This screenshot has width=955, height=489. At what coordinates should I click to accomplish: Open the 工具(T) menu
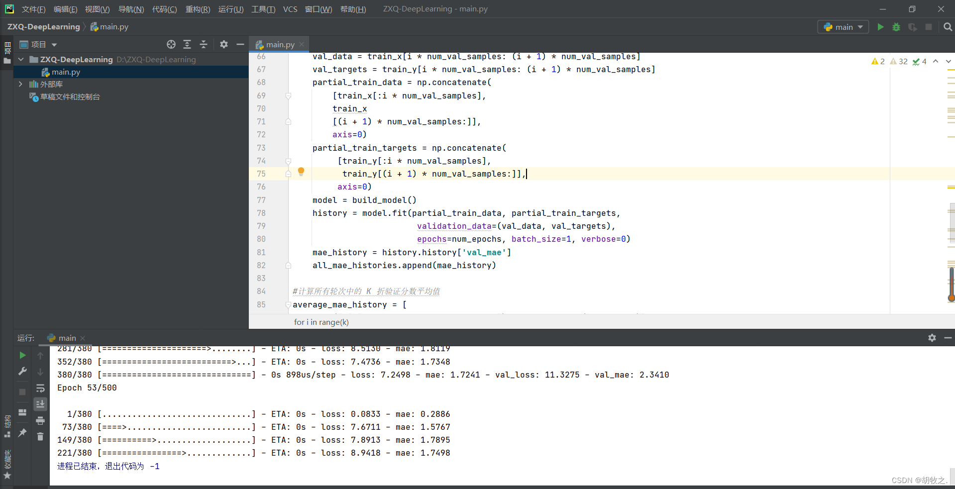(263, 9)
